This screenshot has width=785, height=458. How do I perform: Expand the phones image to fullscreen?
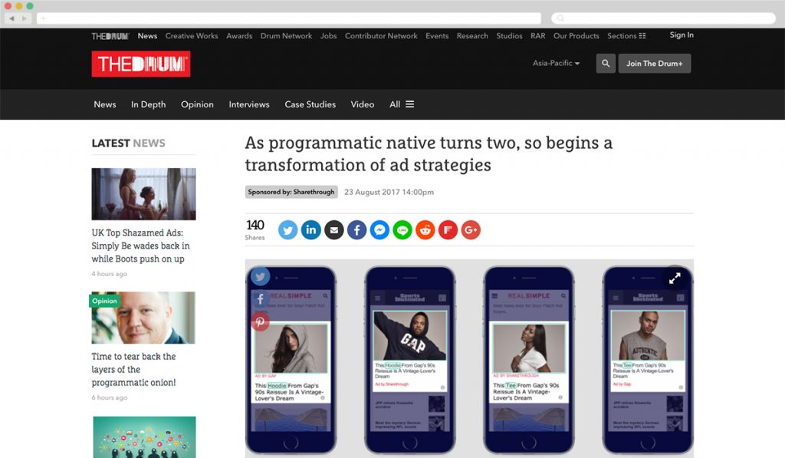[x=675, y=278]
